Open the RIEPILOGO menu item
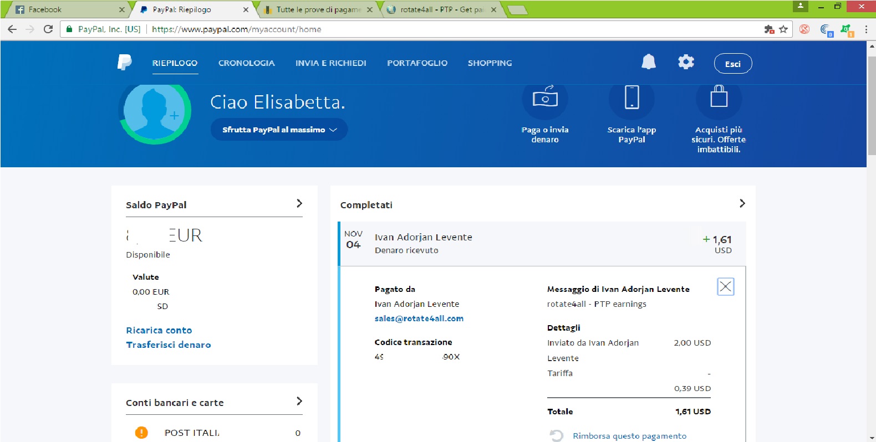The height and width of the screenshot is (442, 876). 175,63
